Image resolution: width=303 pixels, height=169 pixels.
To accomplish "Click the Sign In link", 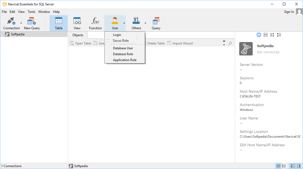I will tap(289, 12).
